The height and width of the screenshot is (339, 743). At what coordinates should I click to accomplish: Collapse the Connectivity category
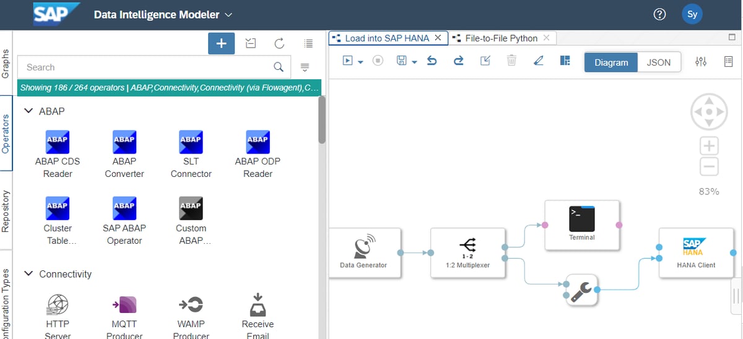click(28, 273)
